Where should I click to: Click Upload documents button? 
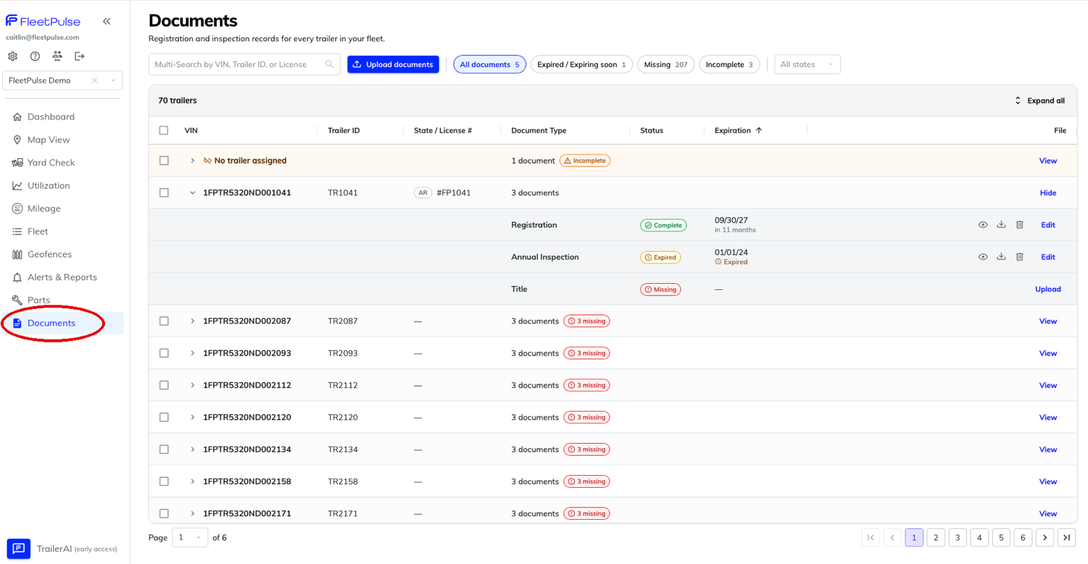click(x=393, y=65)
